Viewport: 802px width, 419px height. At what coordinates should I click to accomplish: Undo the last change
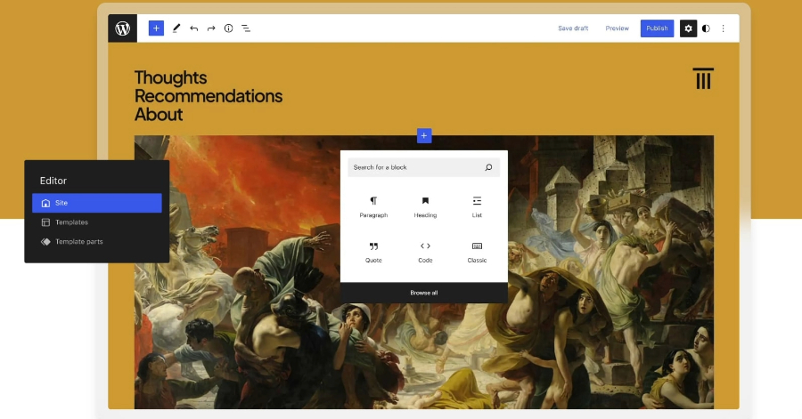coord(194,28)
